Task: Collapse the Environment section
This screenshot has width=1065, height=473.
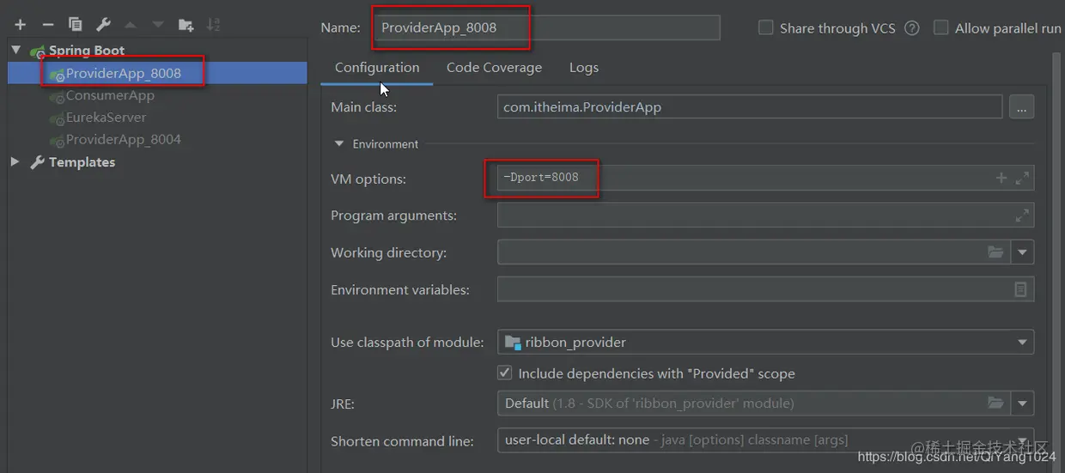Action: pos(339,143)
